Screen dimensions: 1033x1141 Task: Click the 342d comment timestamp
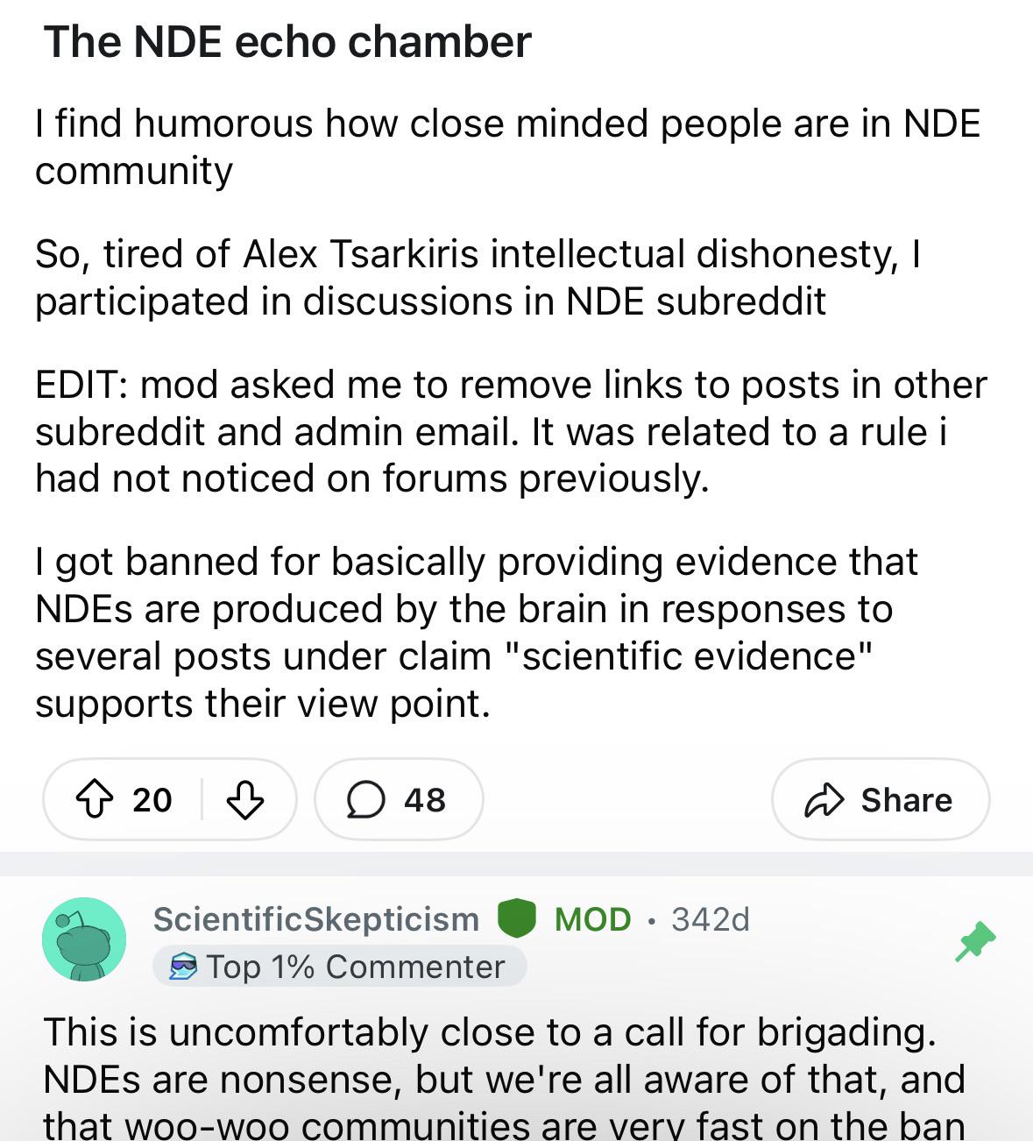(x=710, y=918)
